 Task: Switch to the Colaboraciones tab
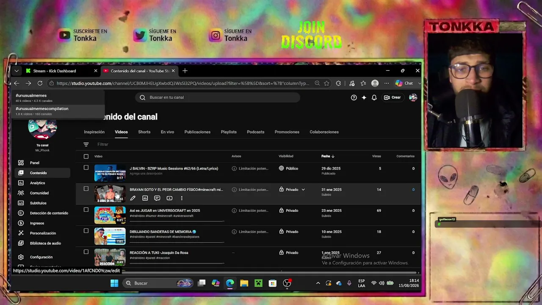point(324,132)
